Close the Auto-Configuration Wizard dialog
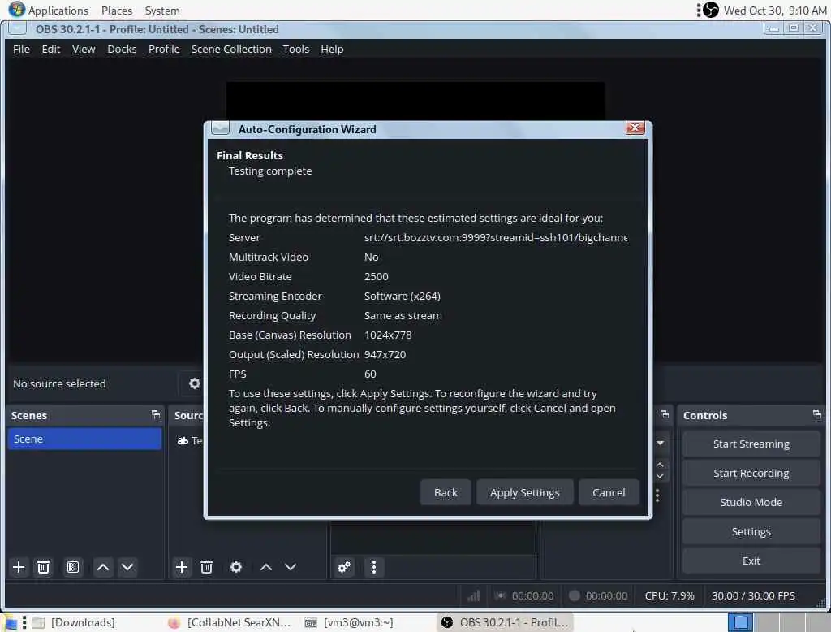This screenshot has width=831, height=632. [635, 128]
